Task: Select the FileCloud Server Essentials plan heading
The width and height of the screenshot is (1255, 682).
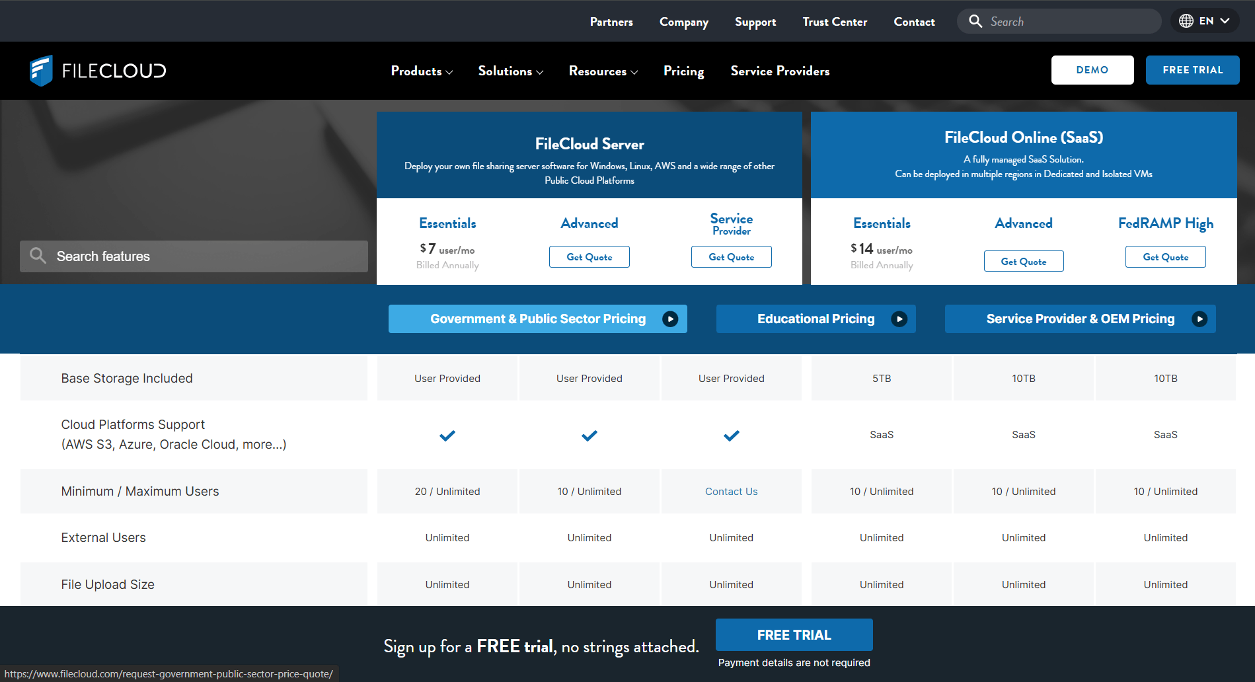Action: point(447,223)
